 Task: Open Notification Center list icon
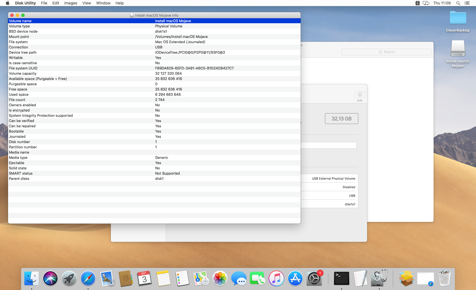467,3
